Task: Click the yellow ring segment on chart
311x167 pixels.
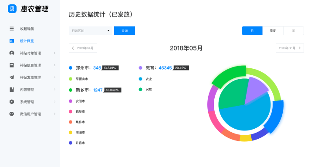Action: click(246, 138)
